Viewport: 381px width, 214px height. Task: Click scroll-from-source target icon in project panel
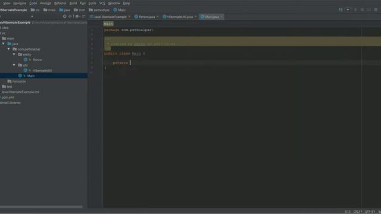tap(65, 16)
